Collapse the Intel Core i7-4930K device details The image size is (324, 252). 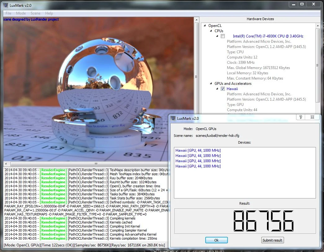(x=217, y=36)
